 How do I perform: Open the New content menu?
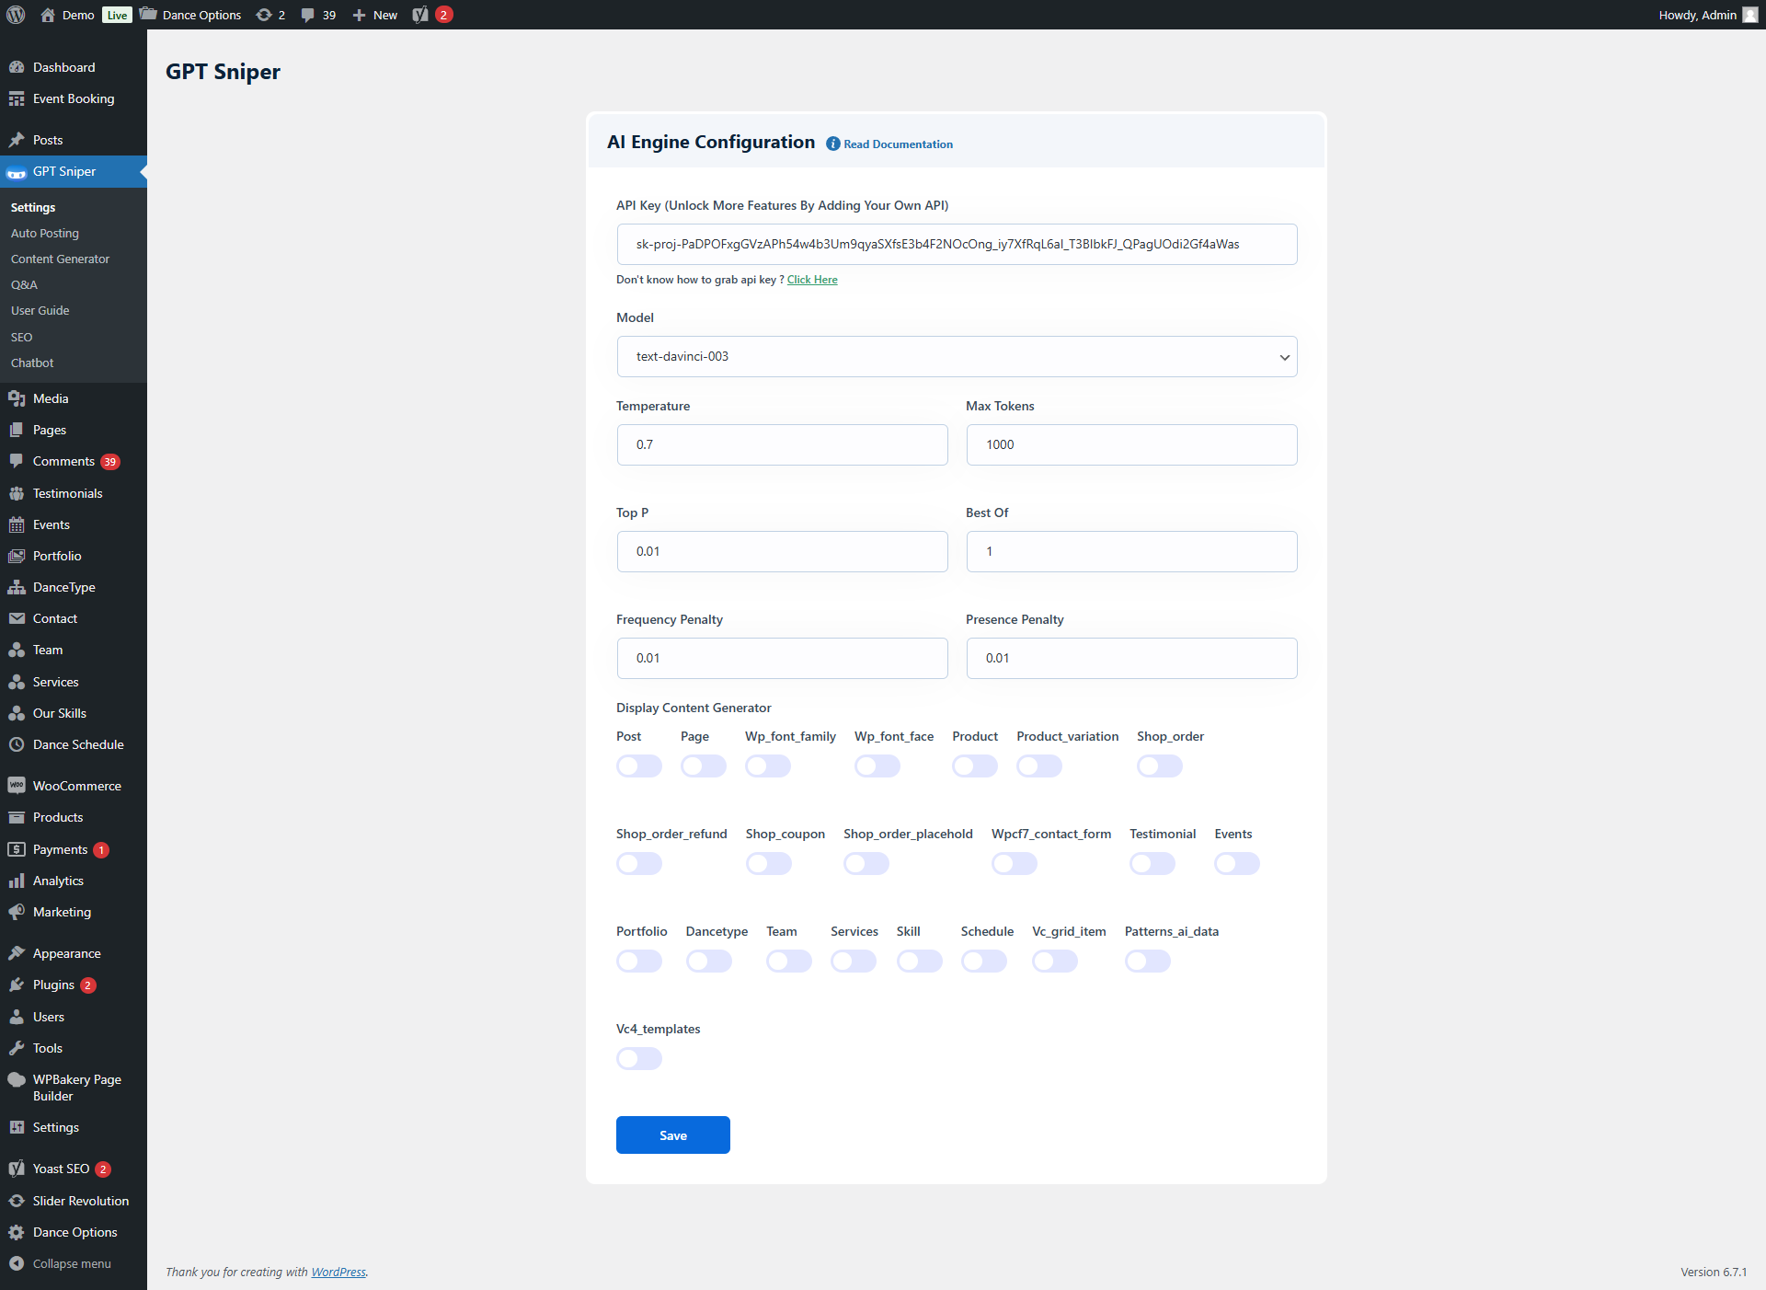click(x=375, y=15)
